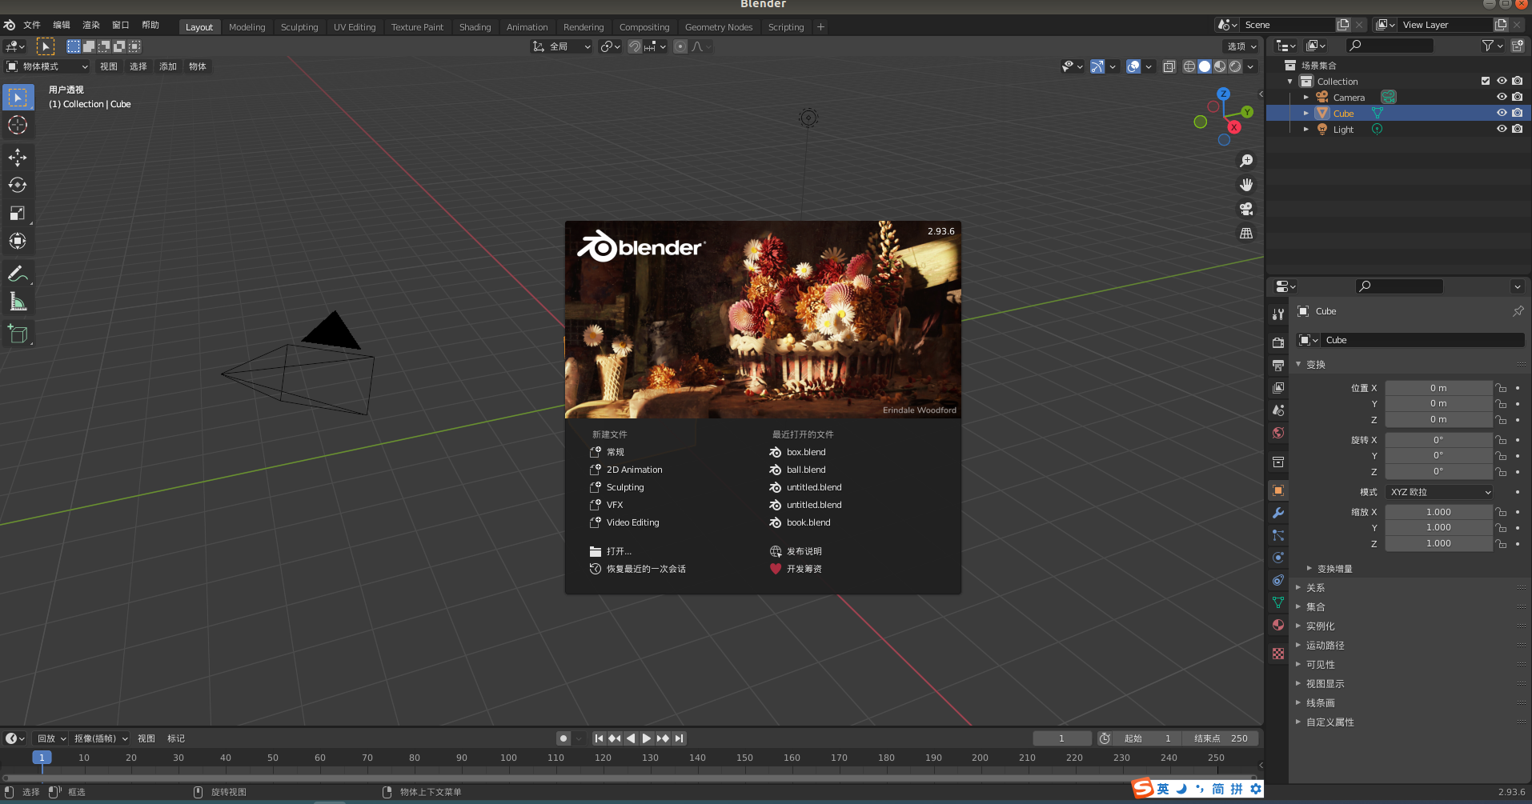Click the Rotation Y value field
This screenshot has width=1532, height=804.
coord(1438,455)
